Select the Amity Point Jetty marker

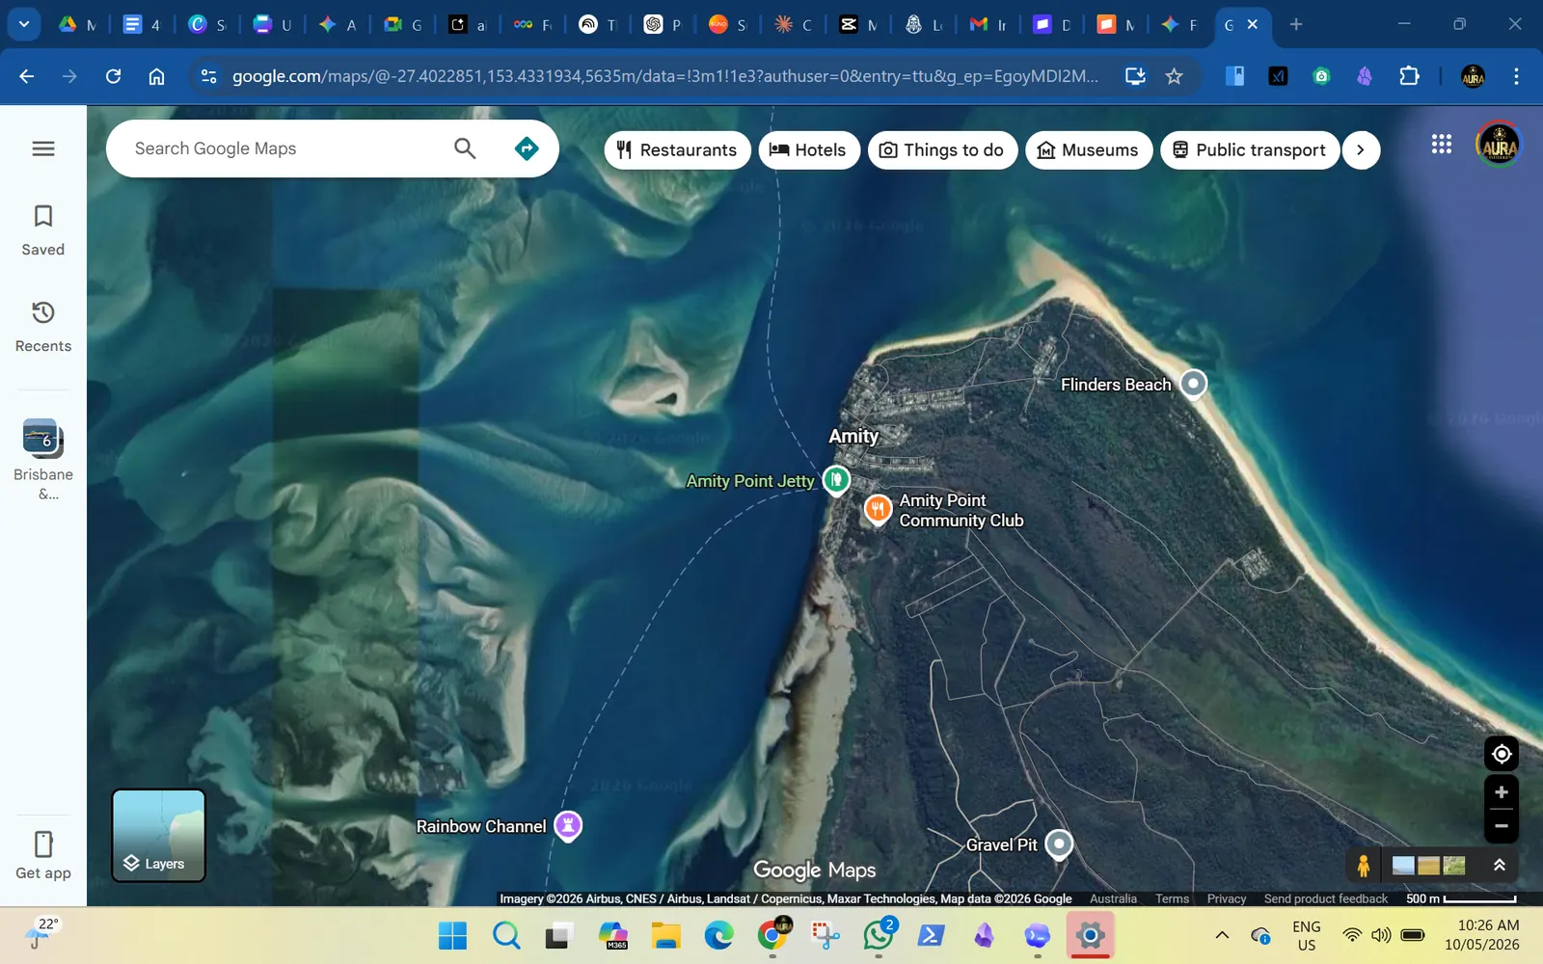[x=836, y=479]
